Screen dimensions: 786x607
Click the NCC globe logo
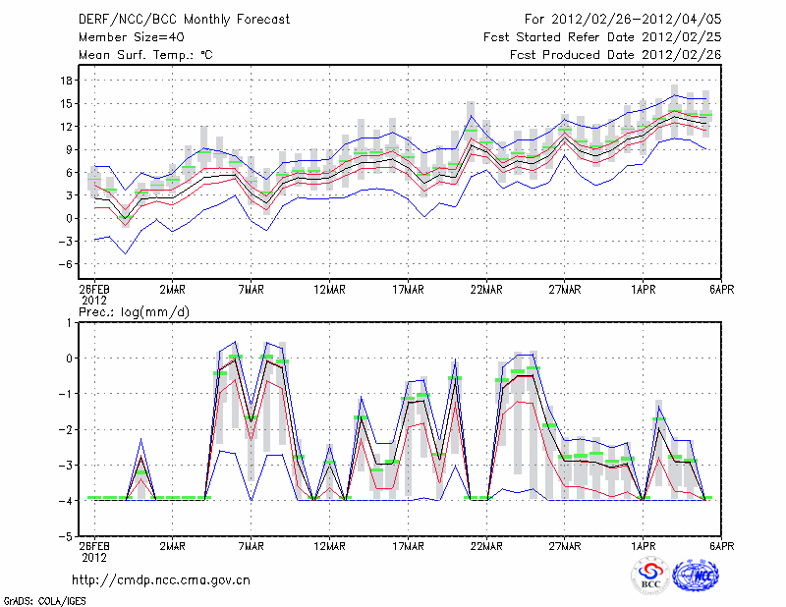pos(698,576)
